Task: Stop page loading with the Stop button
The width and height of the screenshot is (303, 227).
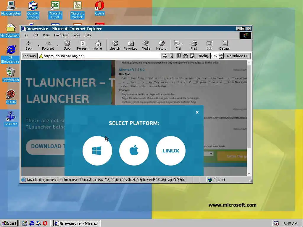Action: (67, 46)
